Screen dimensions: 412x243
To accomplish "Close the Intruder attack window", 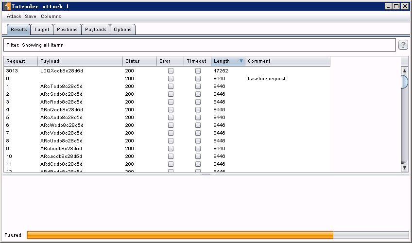I will click(x=405, y=6).
